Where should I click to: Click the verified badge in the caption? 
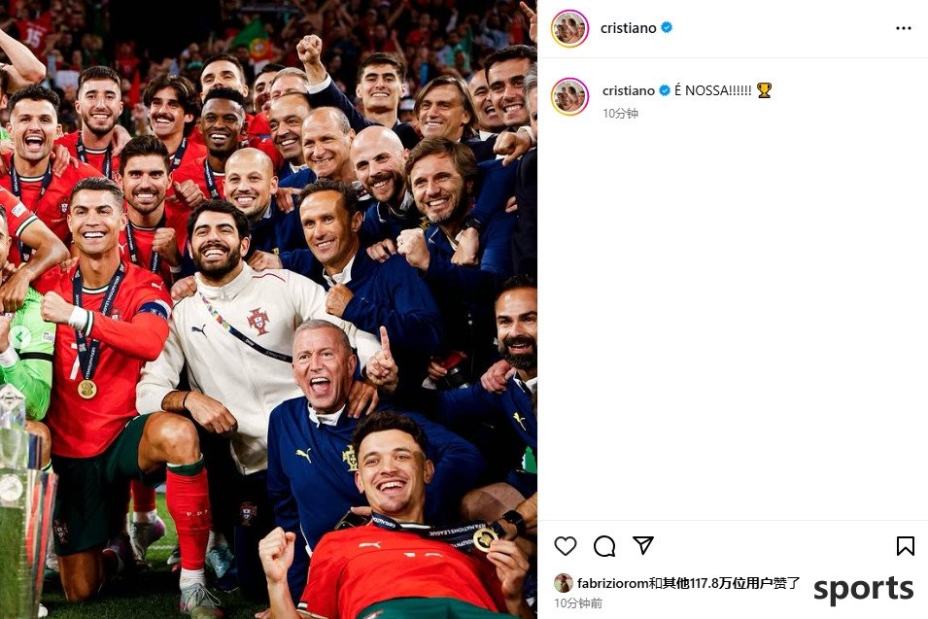pyautogui.click(x=664, y=90)
